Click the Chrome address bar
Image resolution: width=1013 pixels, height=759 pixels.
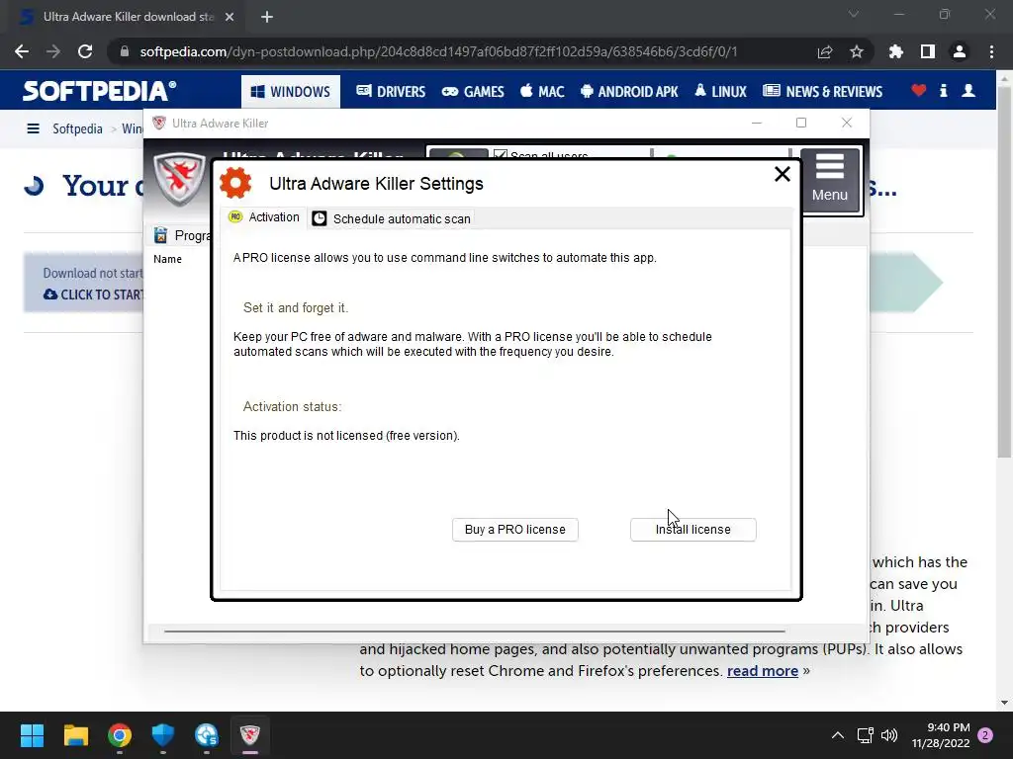(x=438, y=51)
